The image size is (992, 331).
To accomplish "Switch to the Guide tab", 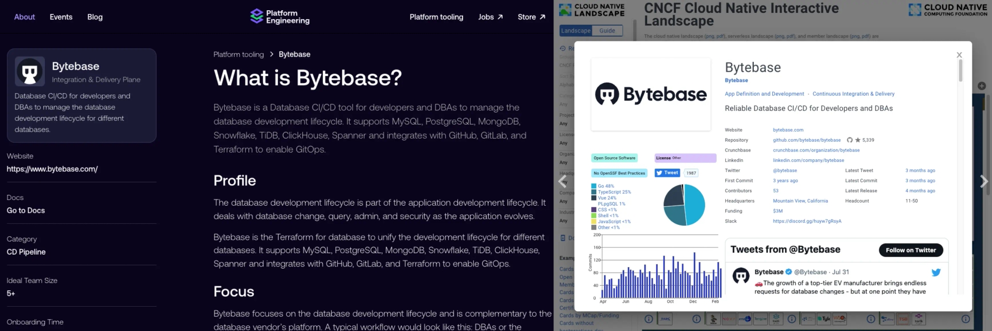I will pos(607,31).
